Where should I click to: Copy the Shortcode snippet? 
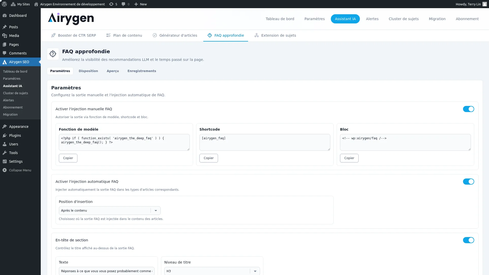pyautogui.click(x=209, y=158)
